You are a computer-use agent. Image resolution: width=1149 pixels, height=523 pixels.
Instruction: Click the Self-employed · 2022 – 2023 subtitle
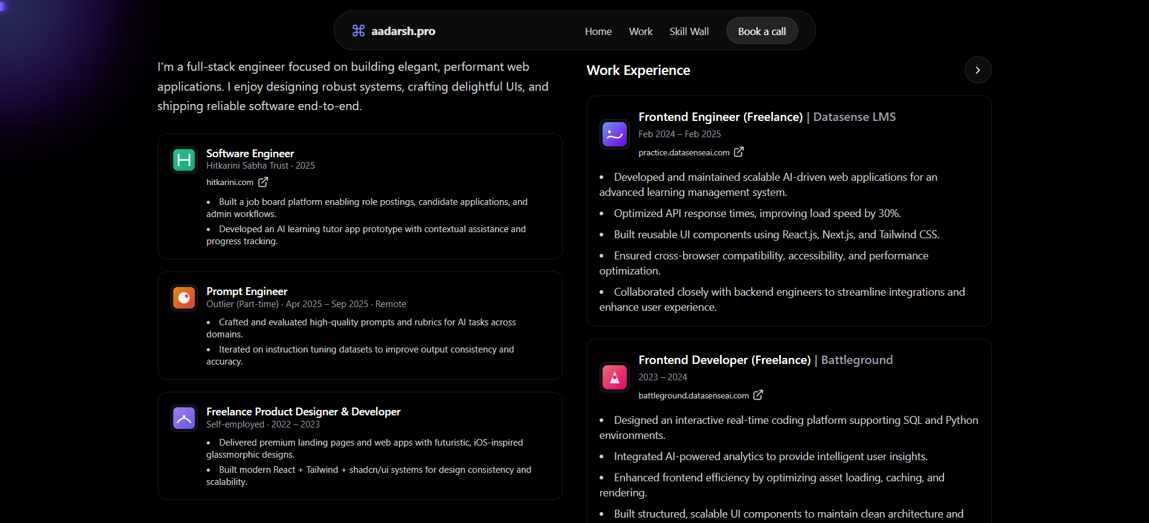[x=263, y=424]
